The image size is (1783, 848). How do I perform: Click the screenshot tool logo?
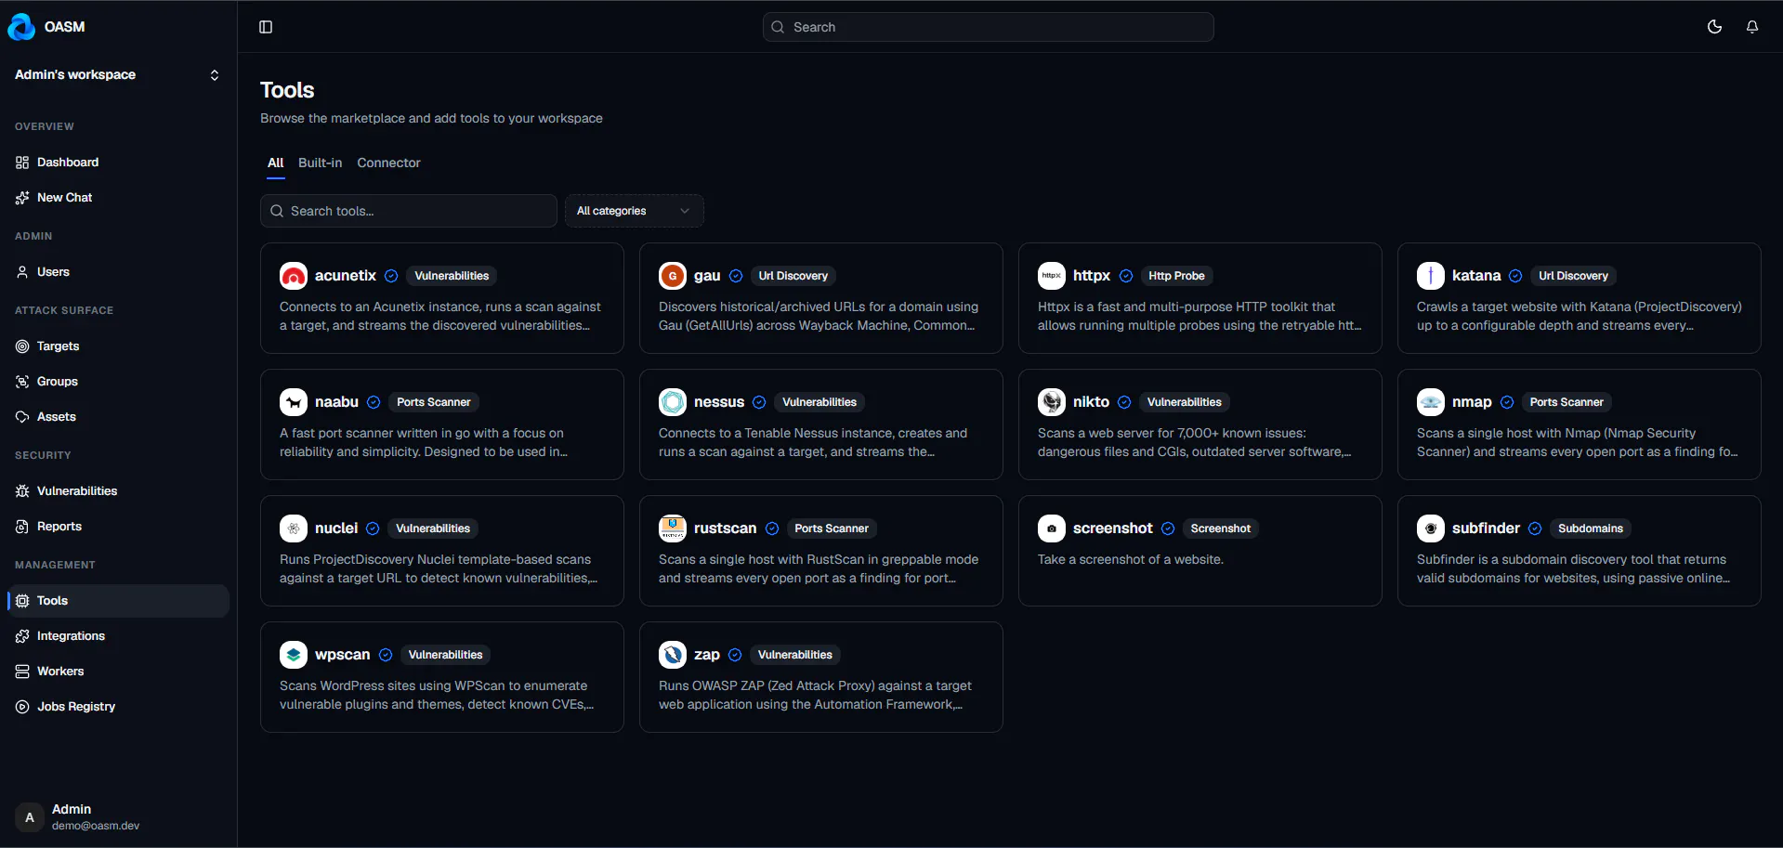[1052, 528]
